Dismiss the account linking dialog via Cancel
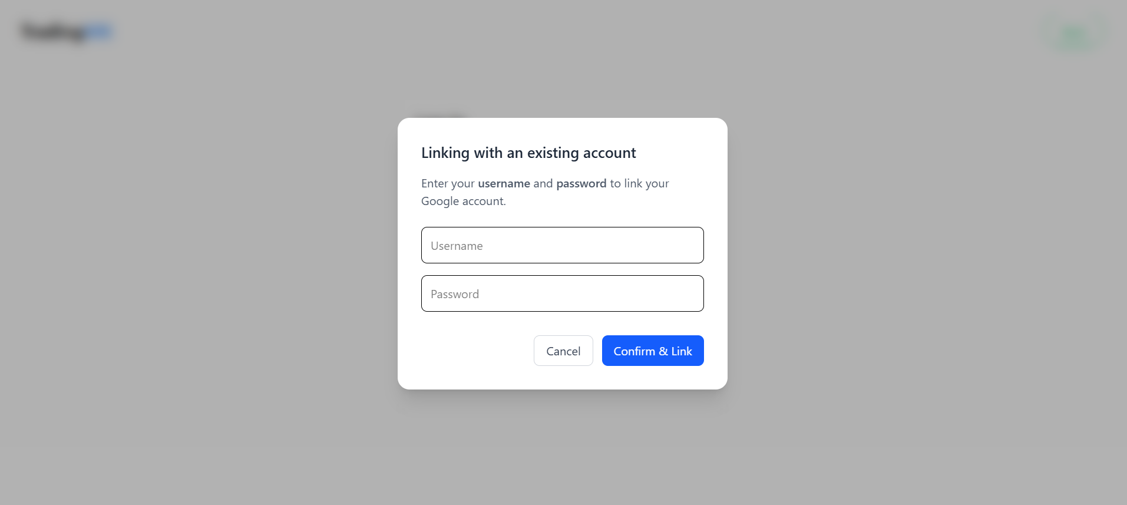The height and width of the screenshot is (505, 1127). (x=563, y=351)
